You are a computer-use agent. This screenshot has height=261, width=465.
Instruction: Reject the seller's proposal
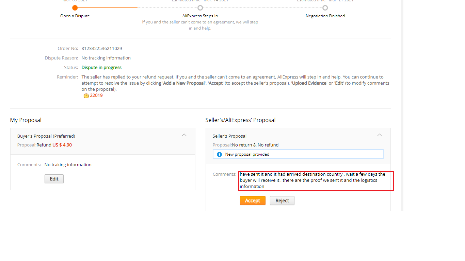pos(282,201)
